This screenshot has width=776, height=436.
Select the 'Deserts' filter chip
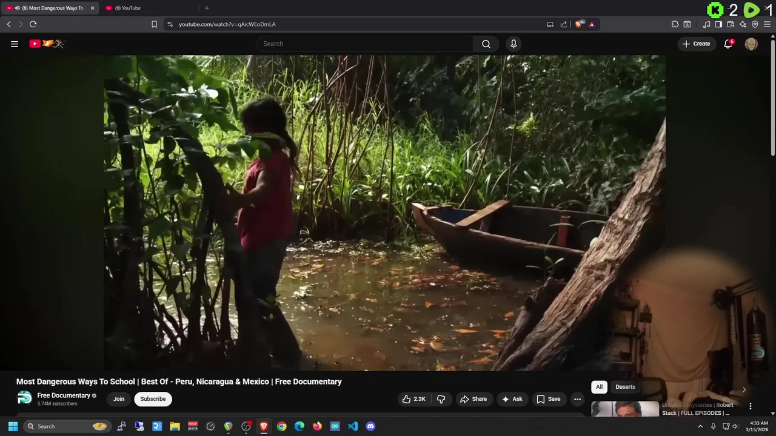[625, 387]
